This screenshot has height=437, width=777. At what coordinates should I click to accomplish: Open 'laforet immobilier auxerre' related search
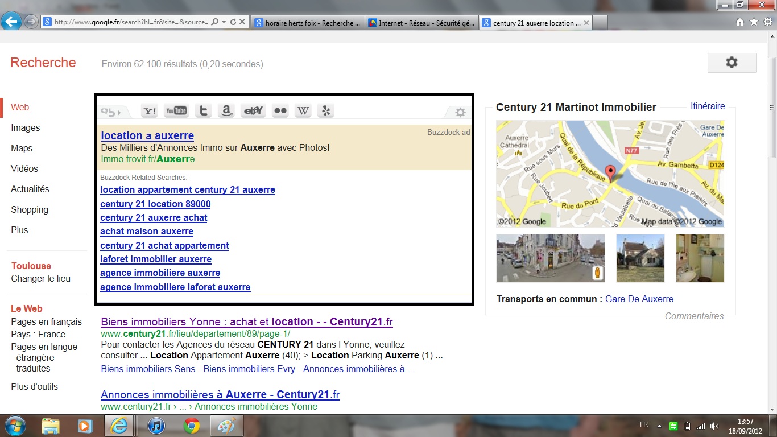(x=156, y=259)
